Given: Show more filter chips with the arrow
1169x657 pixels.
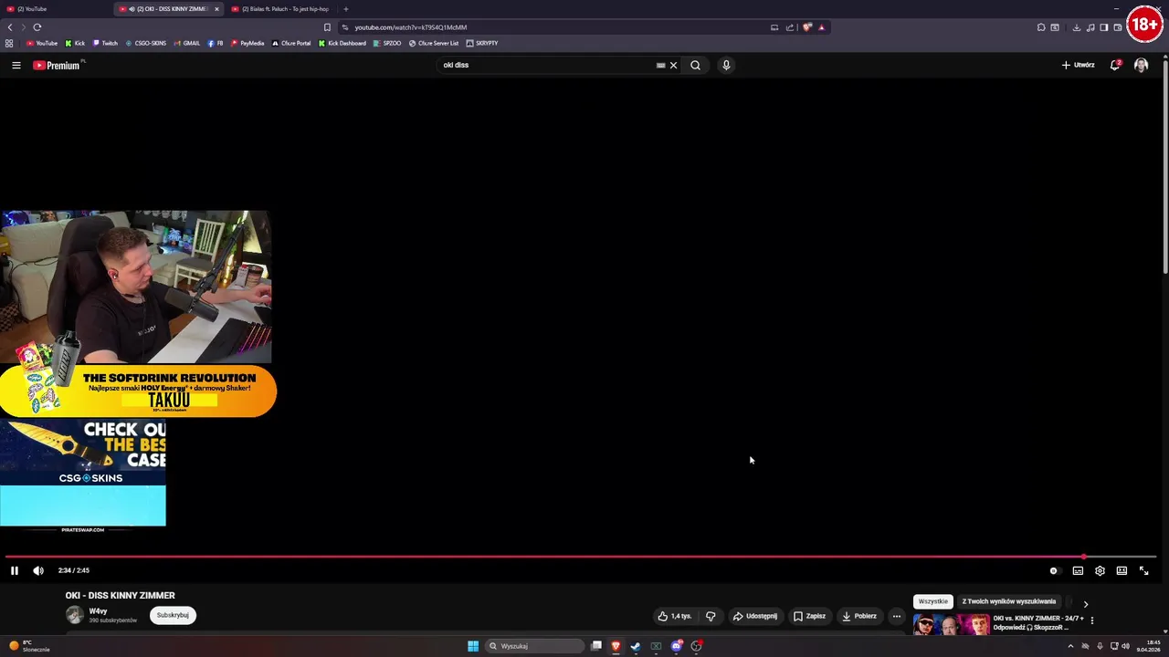Looking at the screenshot, I should click(1085, 603).
